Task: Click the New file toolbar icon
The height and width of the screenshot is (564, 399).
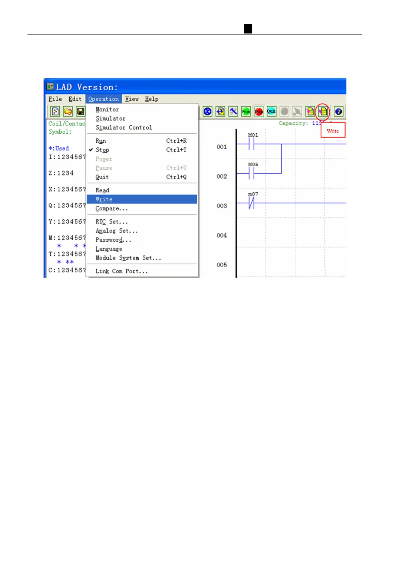Action: coord(55,112)
